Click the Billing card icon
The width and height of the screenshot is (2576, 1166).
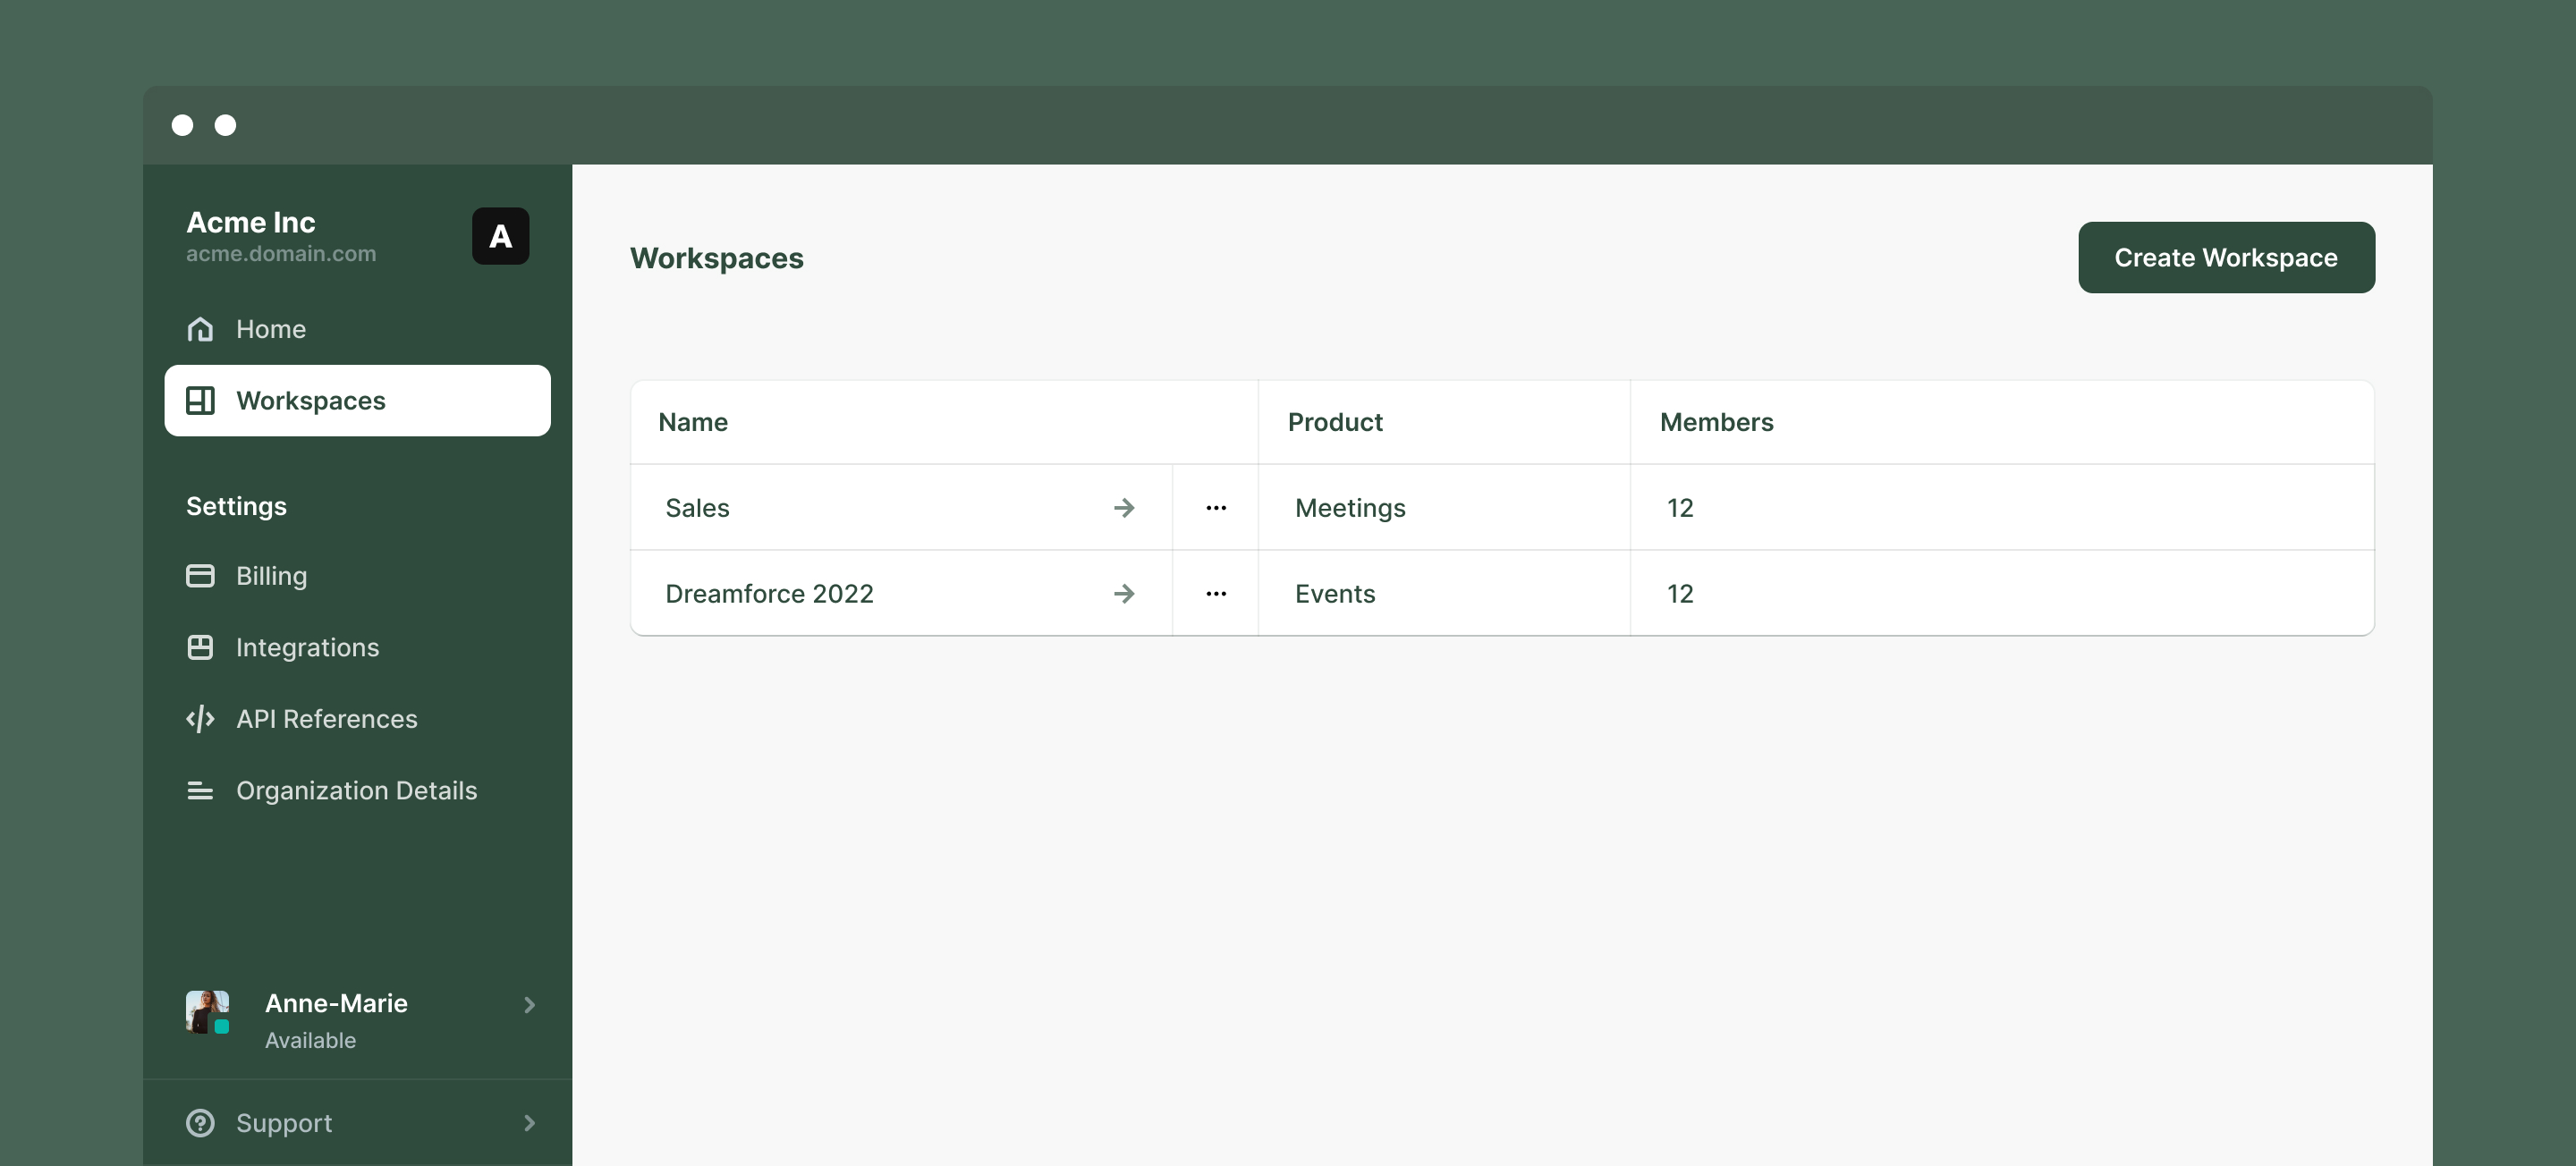point(200,576)
